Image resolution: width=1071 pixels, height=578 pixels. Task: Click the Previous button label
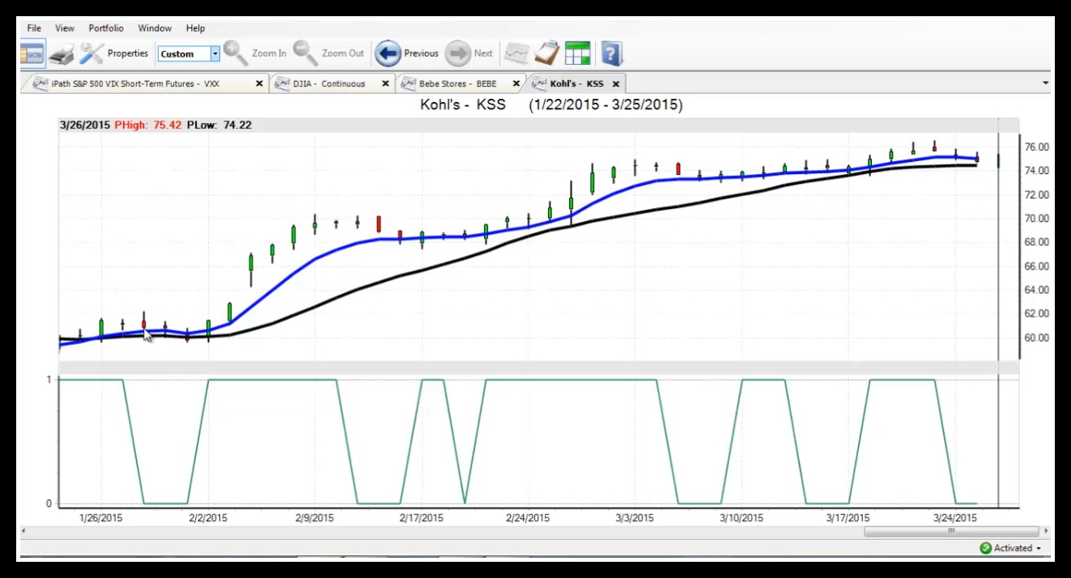click(422, 53)
